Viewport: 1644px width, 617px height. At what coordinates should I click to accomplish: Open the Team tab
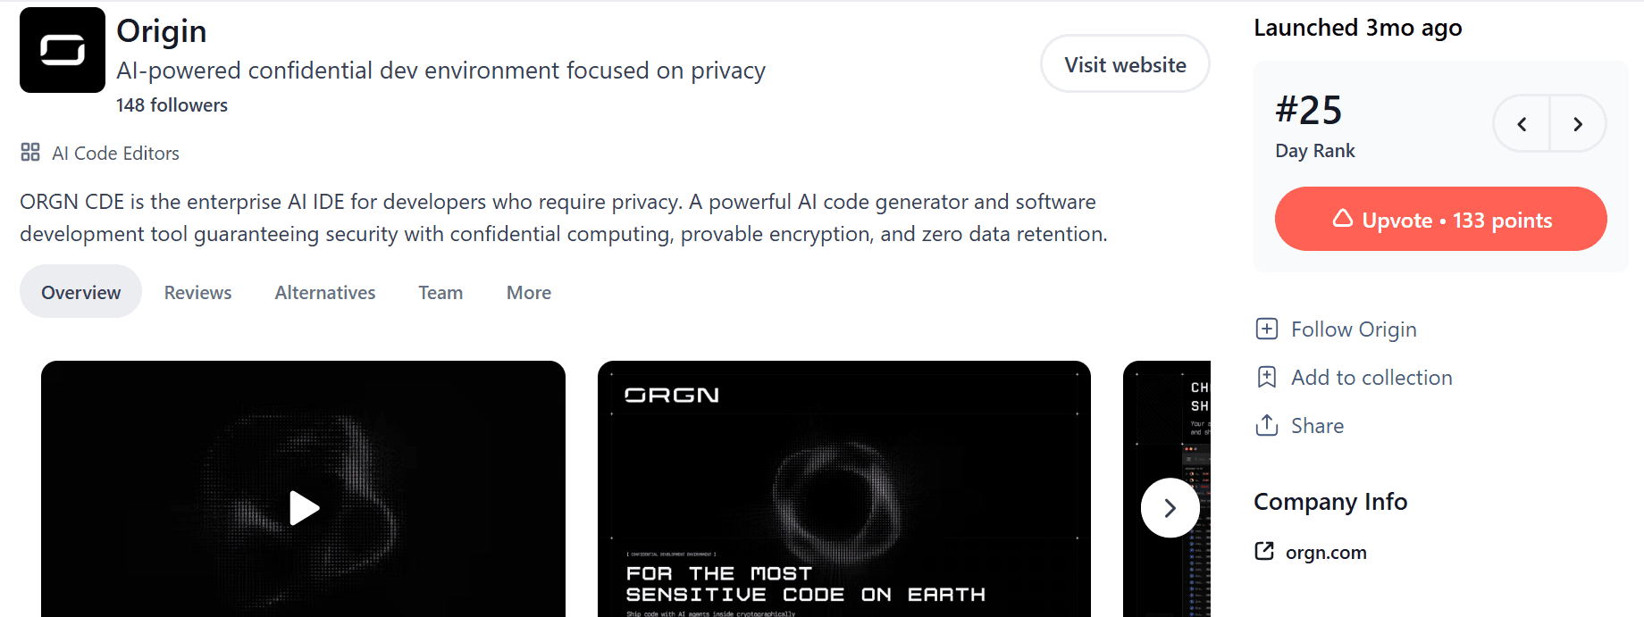click(x=440, y=292)
